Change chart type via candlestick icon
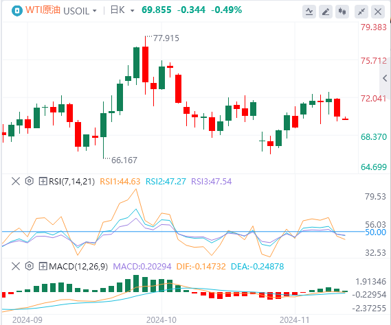This screenshot has width=391, height=325. pos(342,12)
